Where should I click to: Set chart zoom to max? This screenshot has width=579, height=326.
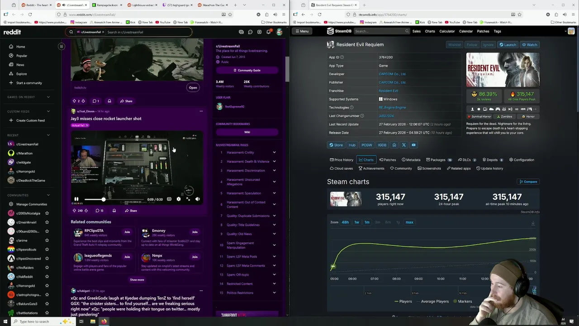(409, 222)
